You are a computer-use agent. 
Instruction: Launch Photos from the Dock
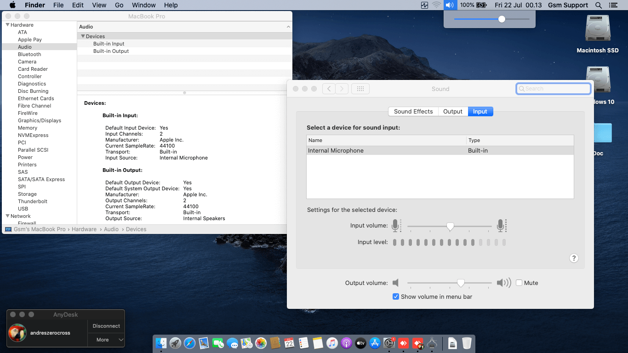point(261,343)
